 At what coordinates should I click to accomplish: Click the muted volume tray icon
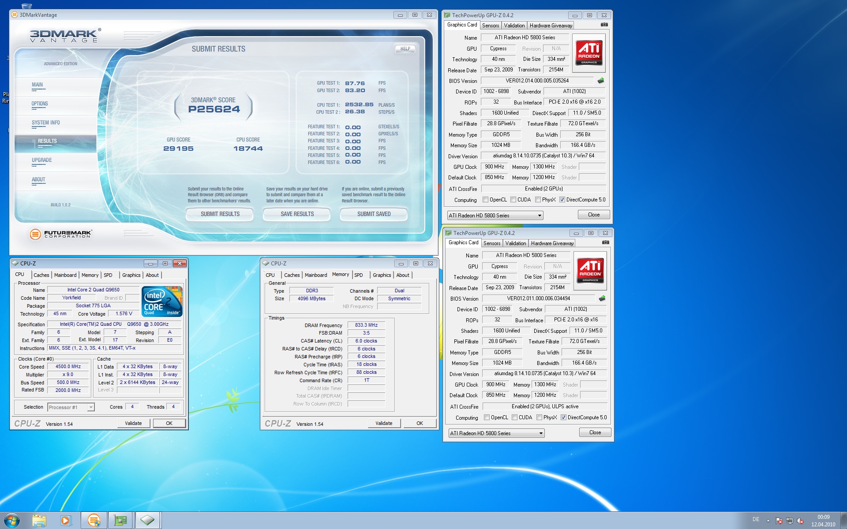[x=800, y=521]
